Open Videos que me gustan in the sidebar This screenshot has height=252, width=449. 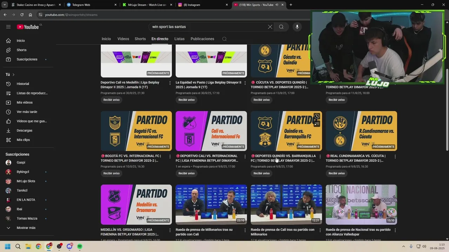27,121
